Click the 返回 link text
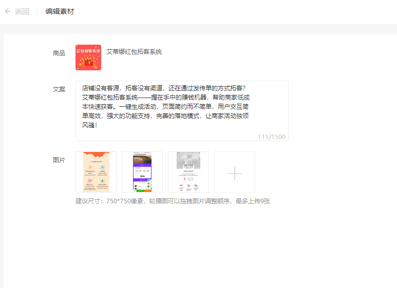 [22, 11]
